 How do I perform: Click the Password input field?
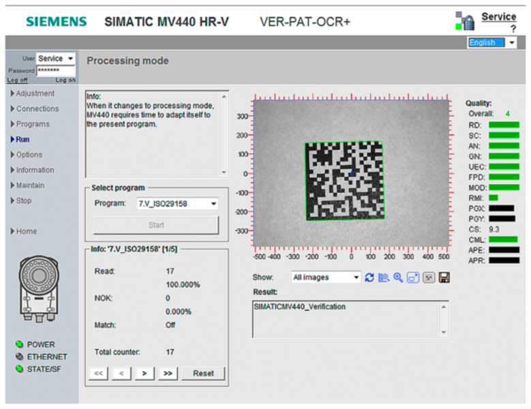coord(56,70)
